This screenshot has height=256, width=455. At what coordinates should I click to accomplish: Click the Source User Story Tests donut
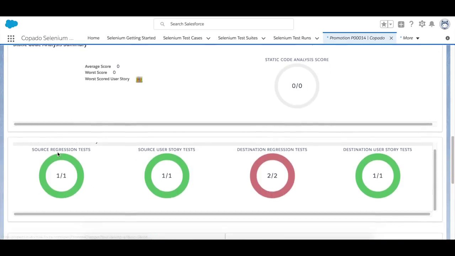pyautogui.click(x=167, y=176)
